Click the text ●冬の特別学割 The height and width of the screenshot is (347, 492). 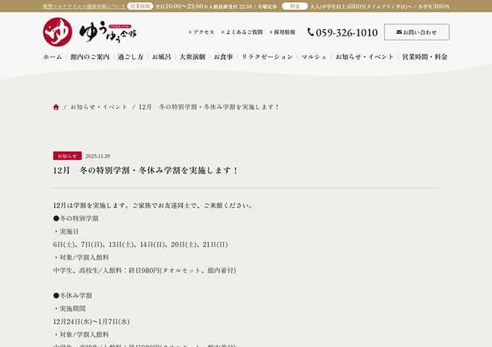point(76,218)
